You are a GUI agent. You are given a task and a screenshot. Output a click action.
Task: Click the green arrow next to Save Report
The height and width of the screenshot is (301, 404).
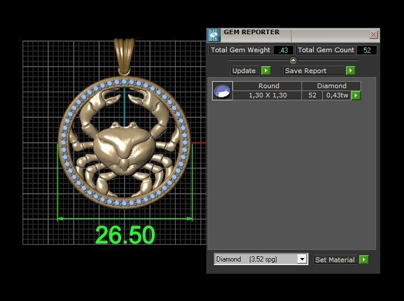[351, 70]
